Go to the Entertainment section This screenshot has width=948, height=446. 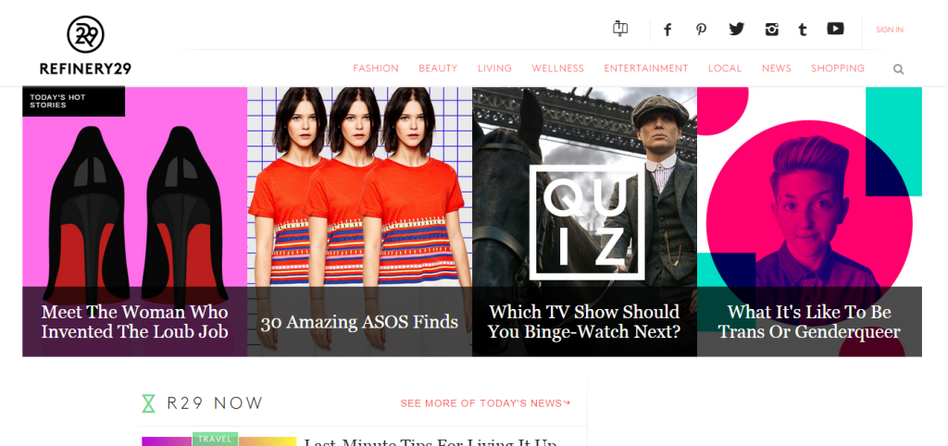click(645, 68)
